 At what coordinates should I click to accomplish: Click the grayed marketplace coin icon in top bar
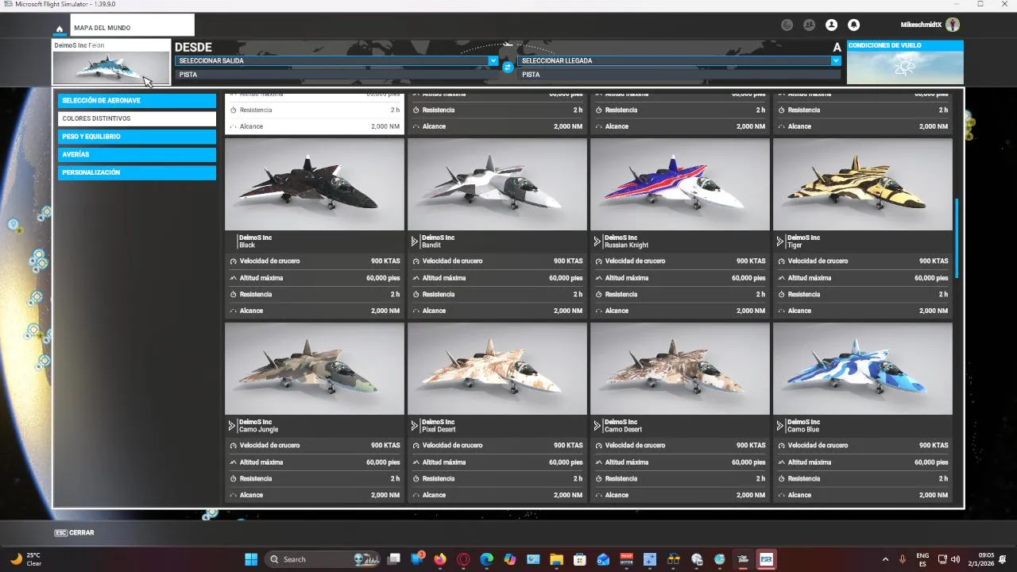[787, 25]
